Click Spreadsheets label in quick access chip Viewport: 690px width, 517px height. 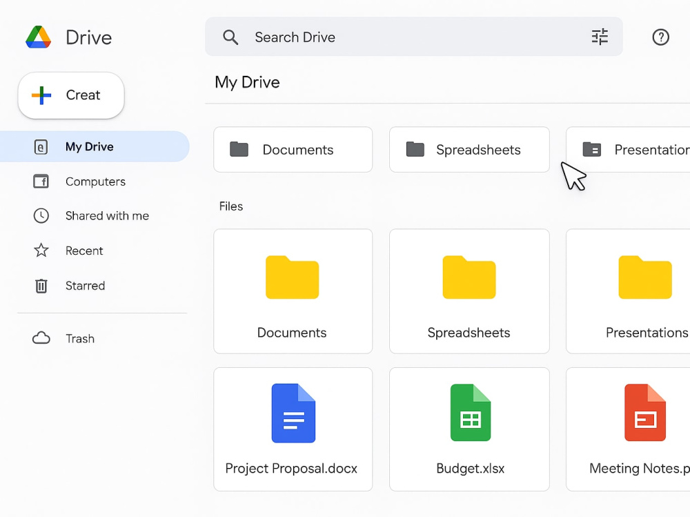(x=478, y=150)
